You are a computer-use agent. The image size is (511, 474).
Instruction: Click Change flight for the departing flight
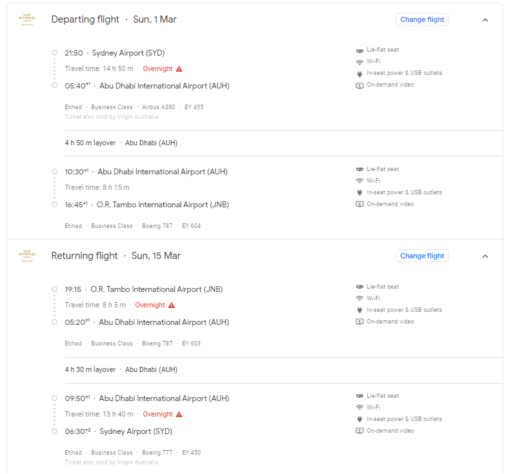tap(422, 19)
